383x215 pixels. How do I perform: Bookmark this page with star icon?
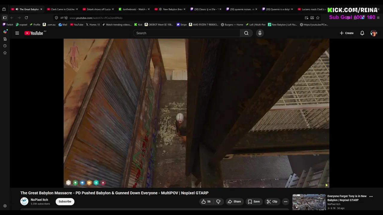point(318,18)
